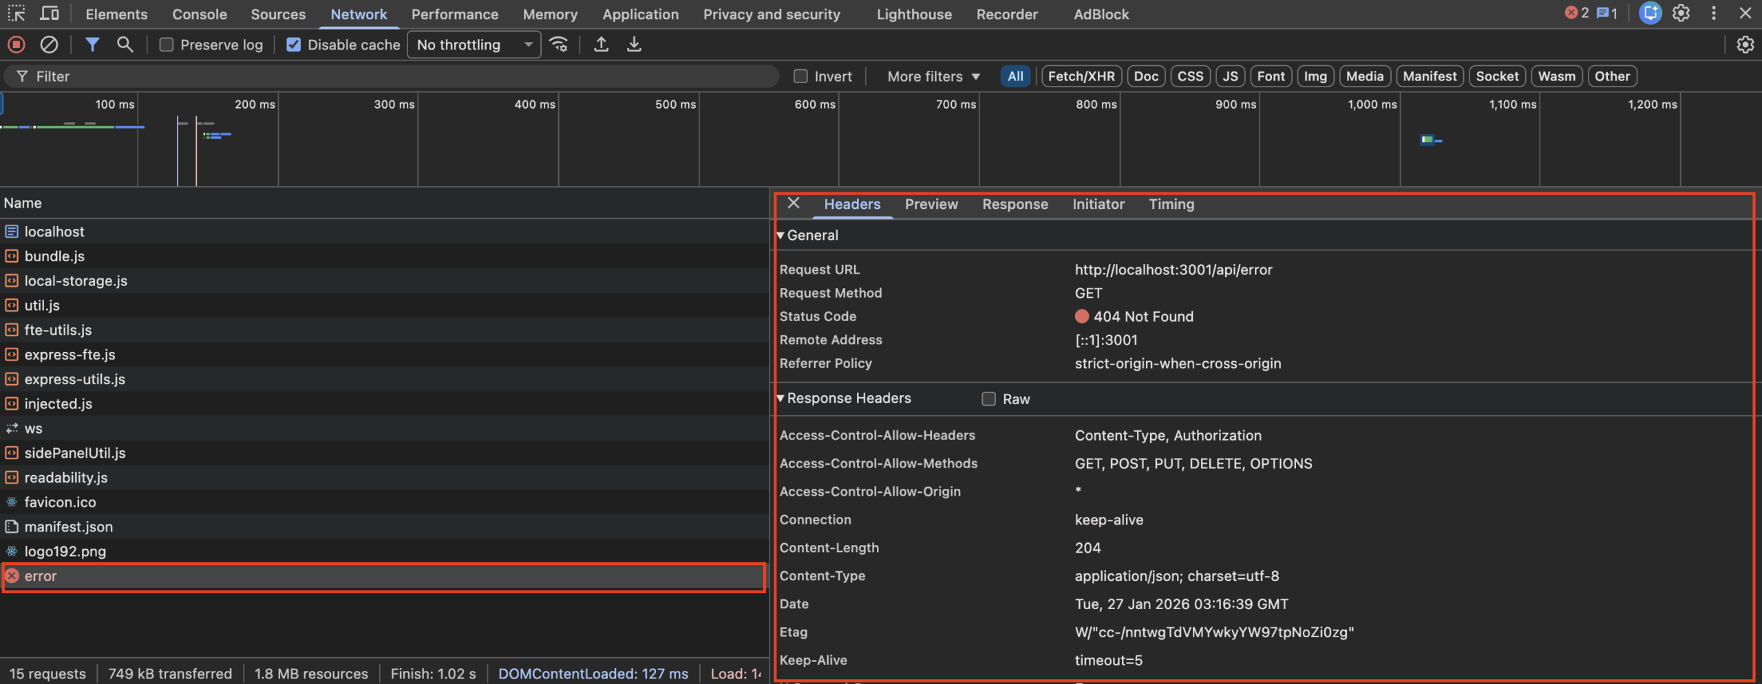Clear the network log
The image size is (1762, 684).
(49, 45)
